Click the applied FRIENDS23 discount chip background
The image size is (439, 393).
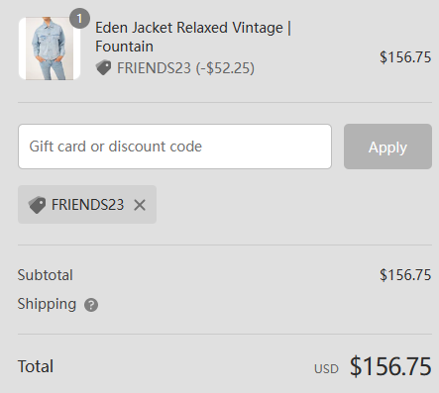click(x=87, y=205)
